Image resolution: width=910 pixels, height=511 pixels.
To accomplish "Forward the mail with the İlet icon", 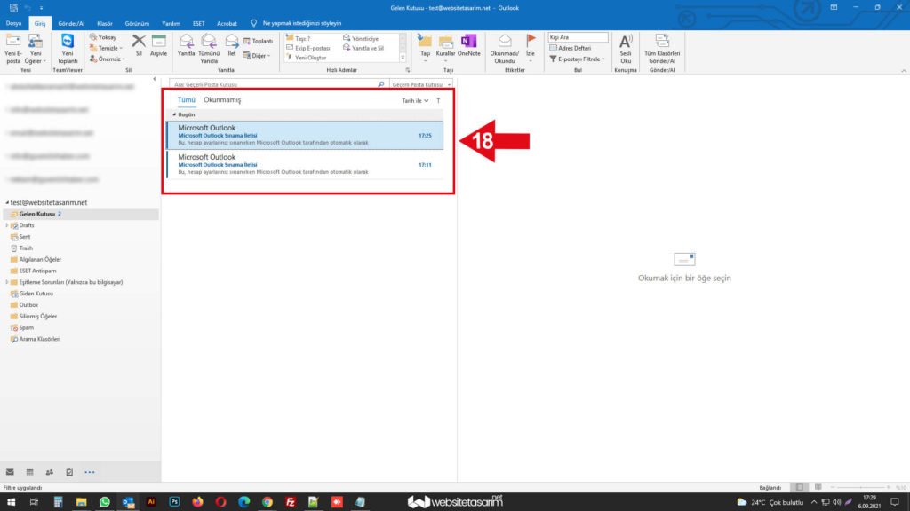I will pos(232,42).
